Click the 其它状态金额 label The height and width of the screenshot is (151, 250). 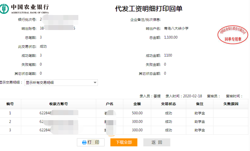coord(150,73)
